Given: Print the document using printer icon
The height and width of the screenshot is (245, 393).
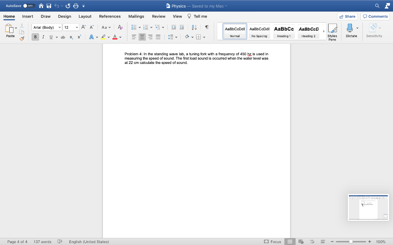Looking at the screenshot, I should point(76,6).
